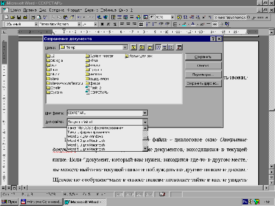Open the Look in Favorites icon
275x206 pixels.
141,47
